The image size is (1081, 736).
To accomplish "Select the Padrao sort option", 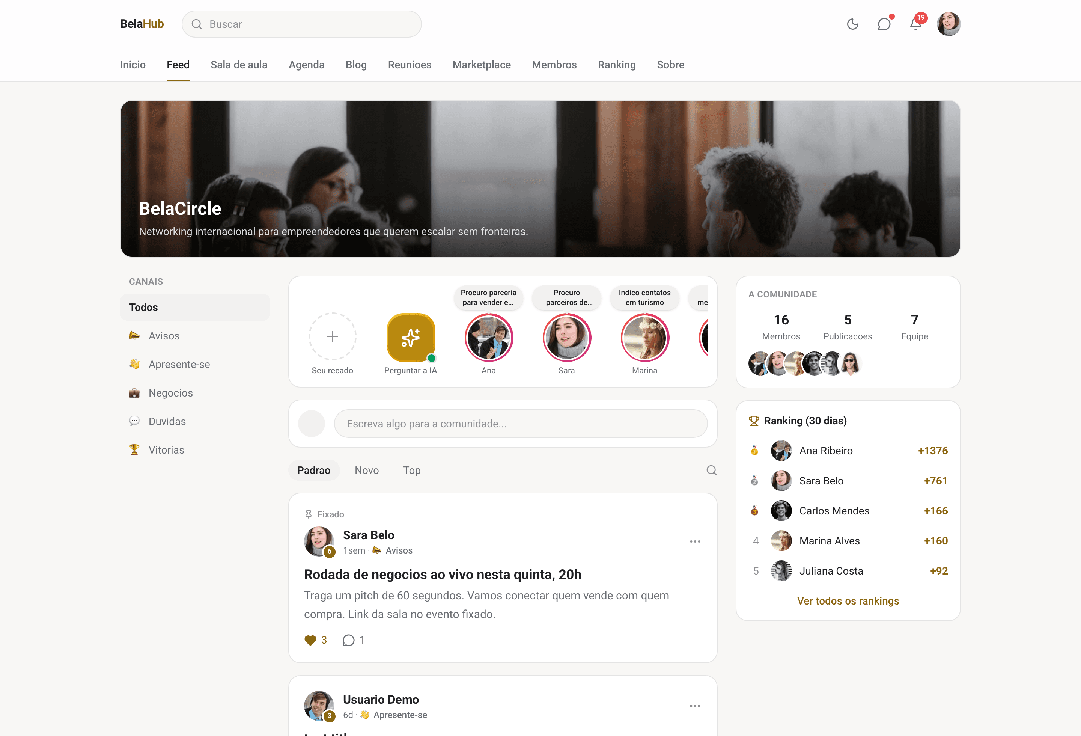I will (x=313, y=470).
